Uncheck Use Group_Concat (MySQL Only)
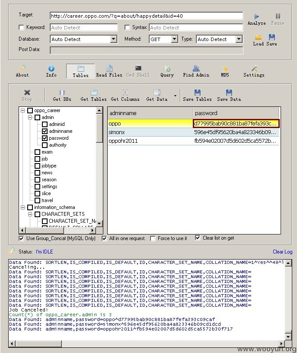 (21, 238)
